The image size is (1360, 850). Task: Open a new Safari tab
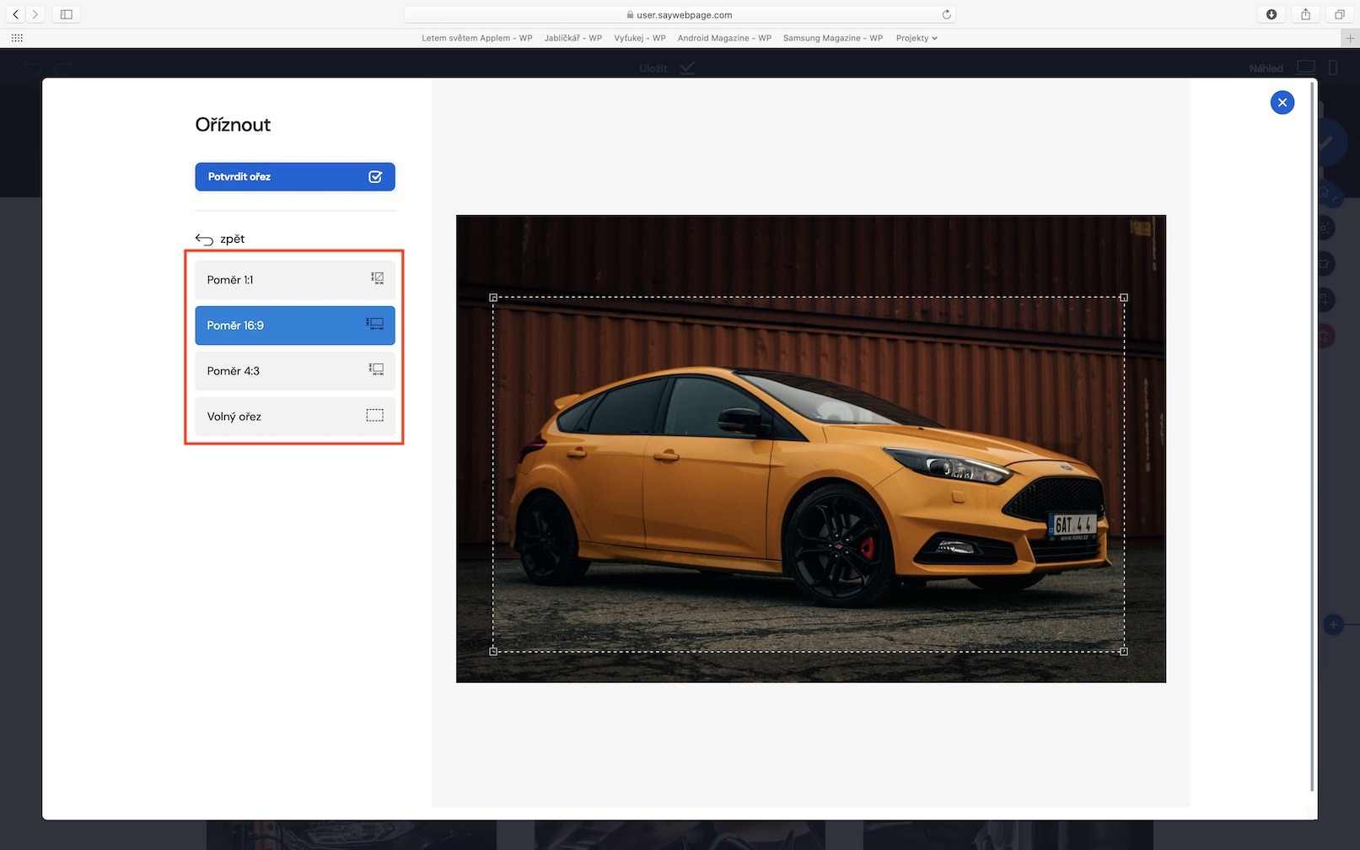(1350, 38)
